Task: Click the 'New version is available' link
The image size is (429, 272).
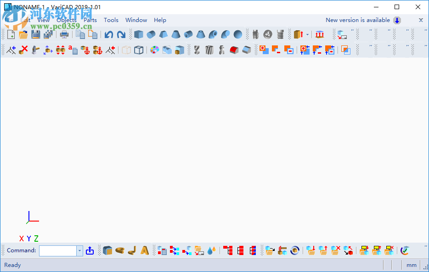Action: click(358, 20)
